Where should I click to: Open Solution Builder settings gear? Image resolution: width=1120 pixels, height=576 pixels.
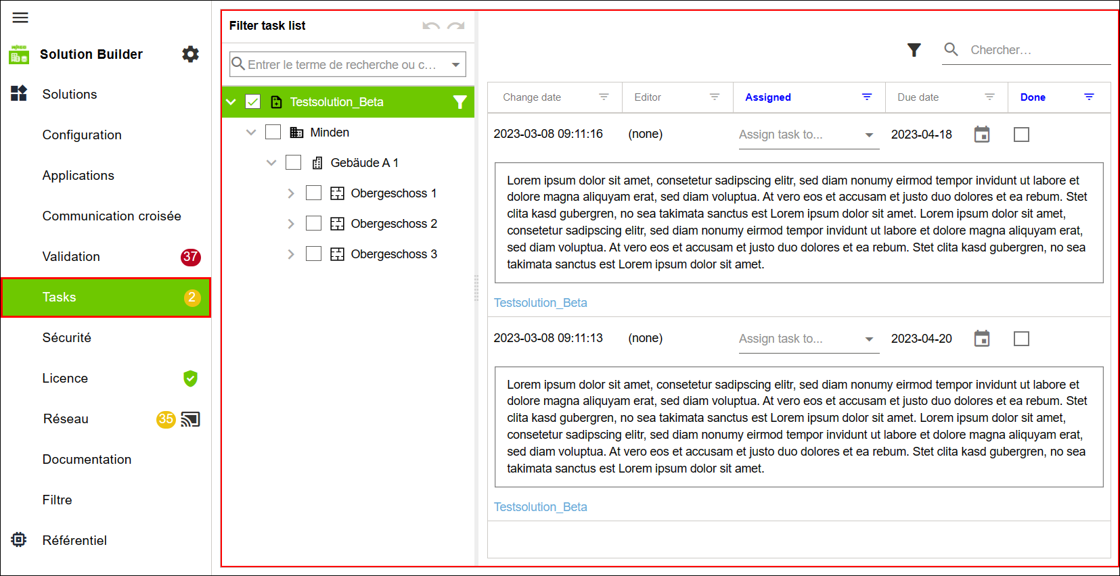coord(191,54)
